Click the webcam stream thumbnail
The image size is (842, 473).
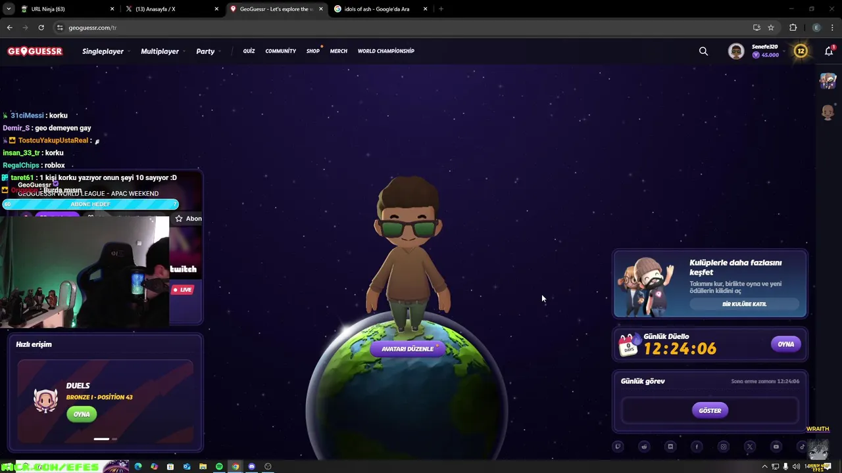[x=84, y=271]
